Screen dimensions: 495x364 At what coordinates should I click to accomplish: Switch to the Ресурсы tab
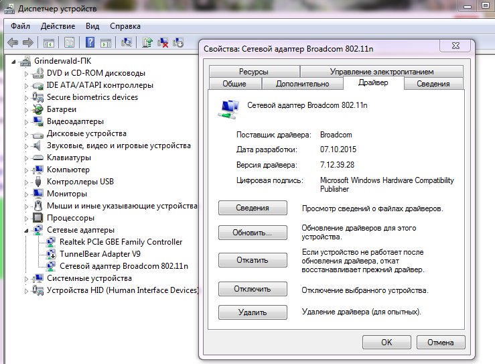[254, 72]
